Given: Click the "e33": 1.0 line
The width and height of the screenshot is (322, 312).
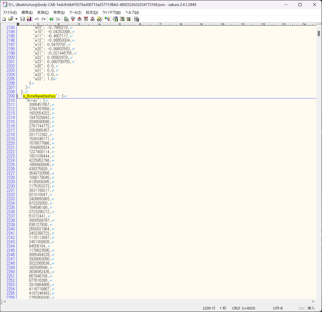Looking at the screenshot, I should 43,79.
